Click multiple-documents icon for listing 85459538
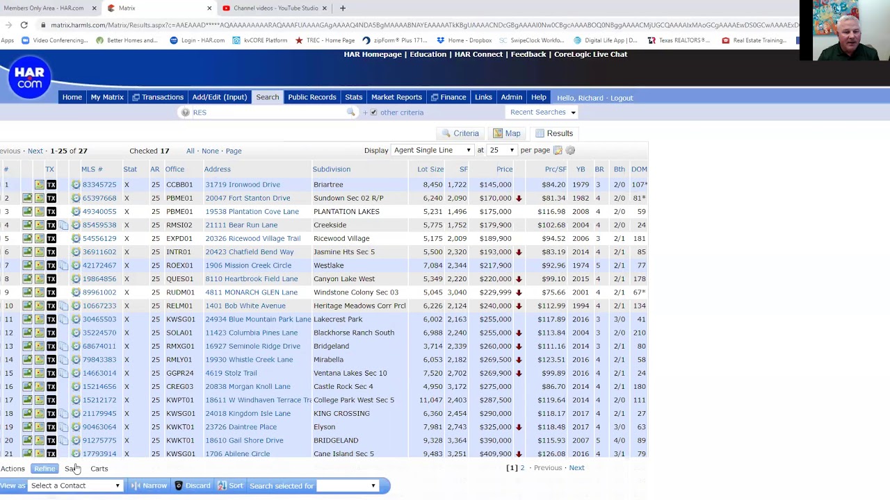 (x=63, y=225)
